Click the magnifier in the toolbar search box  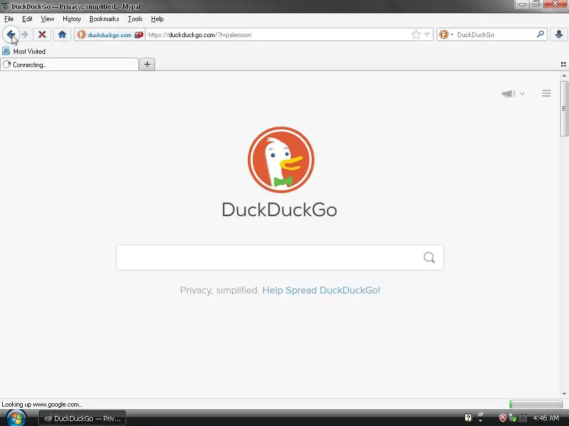(540, 34)
